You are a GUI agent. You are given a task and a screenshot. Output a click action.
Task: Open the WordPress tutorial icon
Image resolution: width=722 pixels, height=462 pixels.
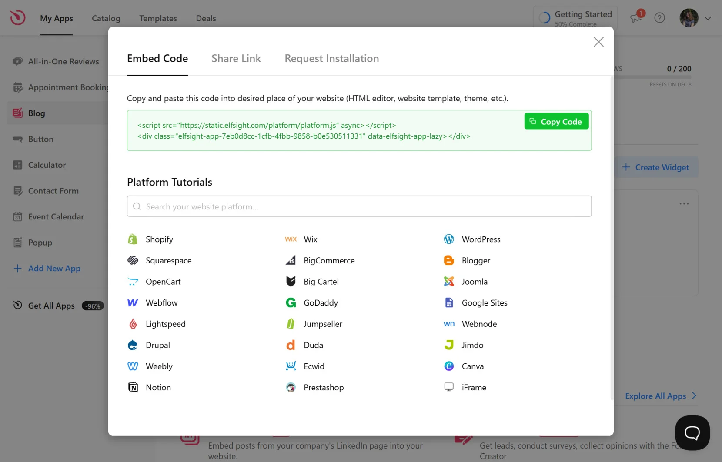coord(449,239)
